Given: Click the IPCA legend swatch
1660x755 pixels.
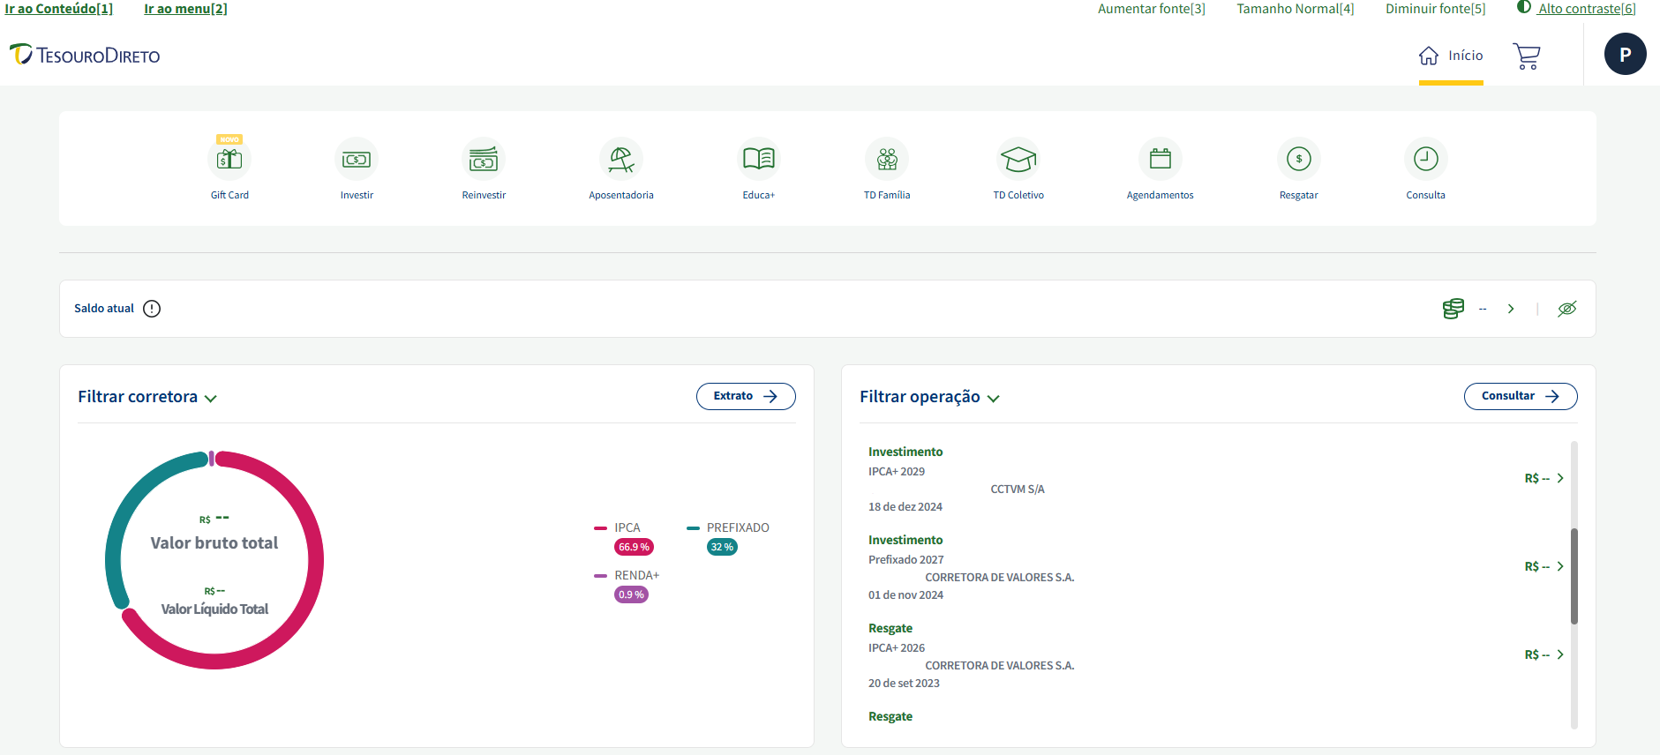Looking at the screenshot, I should click(x=600, y=528).
